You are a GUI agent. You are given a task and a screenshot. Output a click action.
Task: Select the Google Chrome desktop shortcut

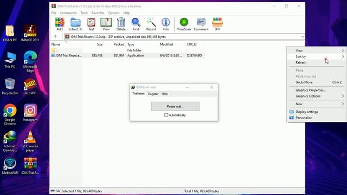coord(10,115)
